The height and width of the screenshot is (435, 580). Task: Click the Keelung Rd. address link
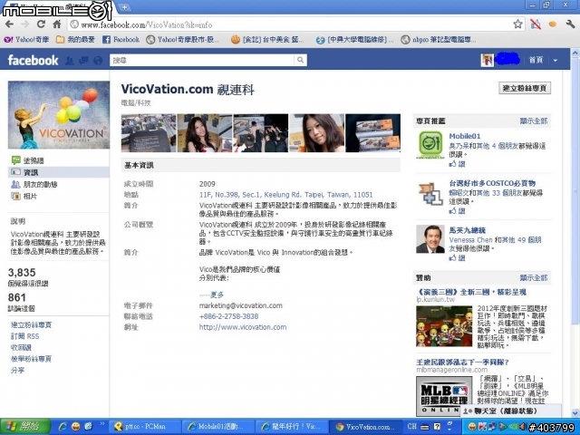(x=286, y=195)
